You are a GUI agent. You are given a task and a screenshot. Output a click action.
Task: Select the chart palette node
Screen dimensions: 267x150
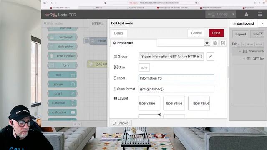click(x=62, y=93)
